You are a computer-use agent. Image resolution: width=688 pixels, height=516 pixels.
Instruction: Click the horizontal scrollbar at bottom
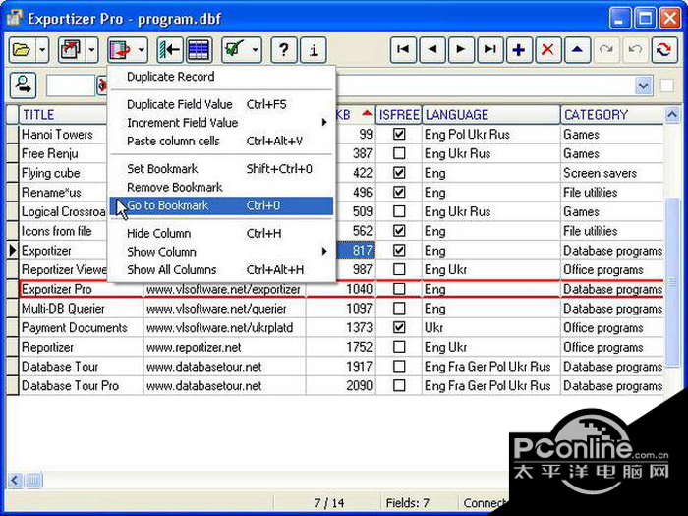246,481
